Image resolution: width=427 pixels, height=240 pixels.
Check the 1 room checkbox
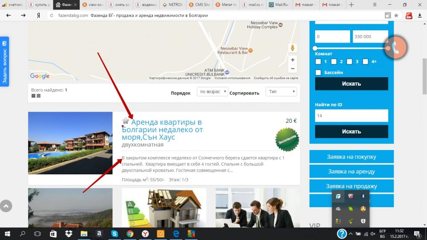[318, 61]
